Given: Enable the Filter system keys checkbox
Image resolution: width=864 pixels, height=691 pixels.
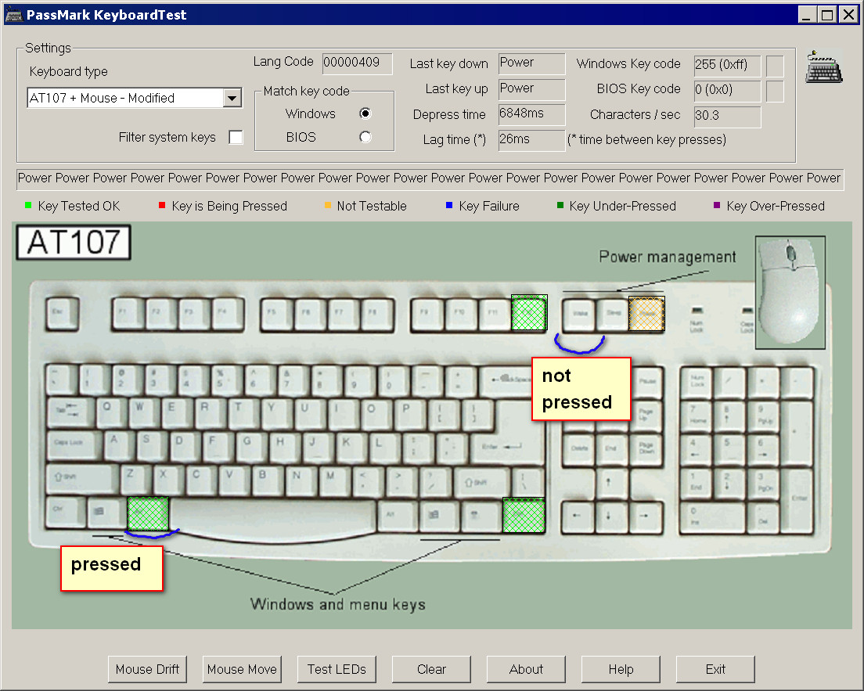Looking at the screenshot, I should [x=235, y=138].
